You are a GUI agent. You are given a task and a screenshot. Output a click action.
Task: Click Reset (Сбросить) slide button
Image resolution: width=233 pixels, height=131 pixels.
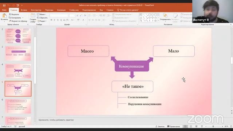tap(42, 18)
